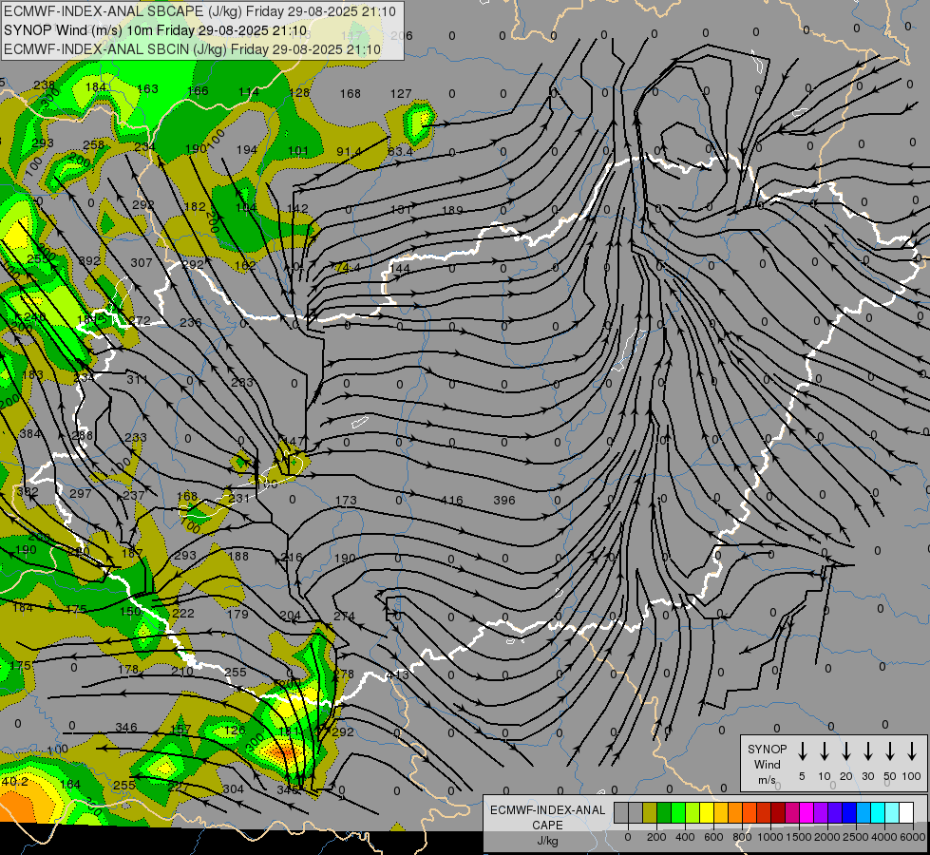The image size is (930, 855).
Task: Click the SYNOP Wind 10m title line
Action: [156, 30]
